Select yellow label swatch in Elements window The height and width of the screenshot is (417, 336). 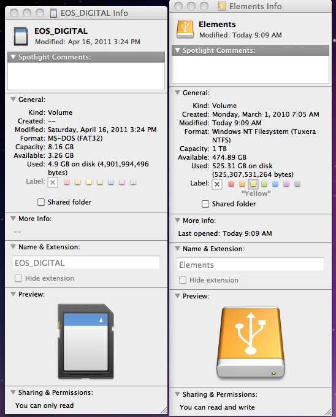point(253,184)
